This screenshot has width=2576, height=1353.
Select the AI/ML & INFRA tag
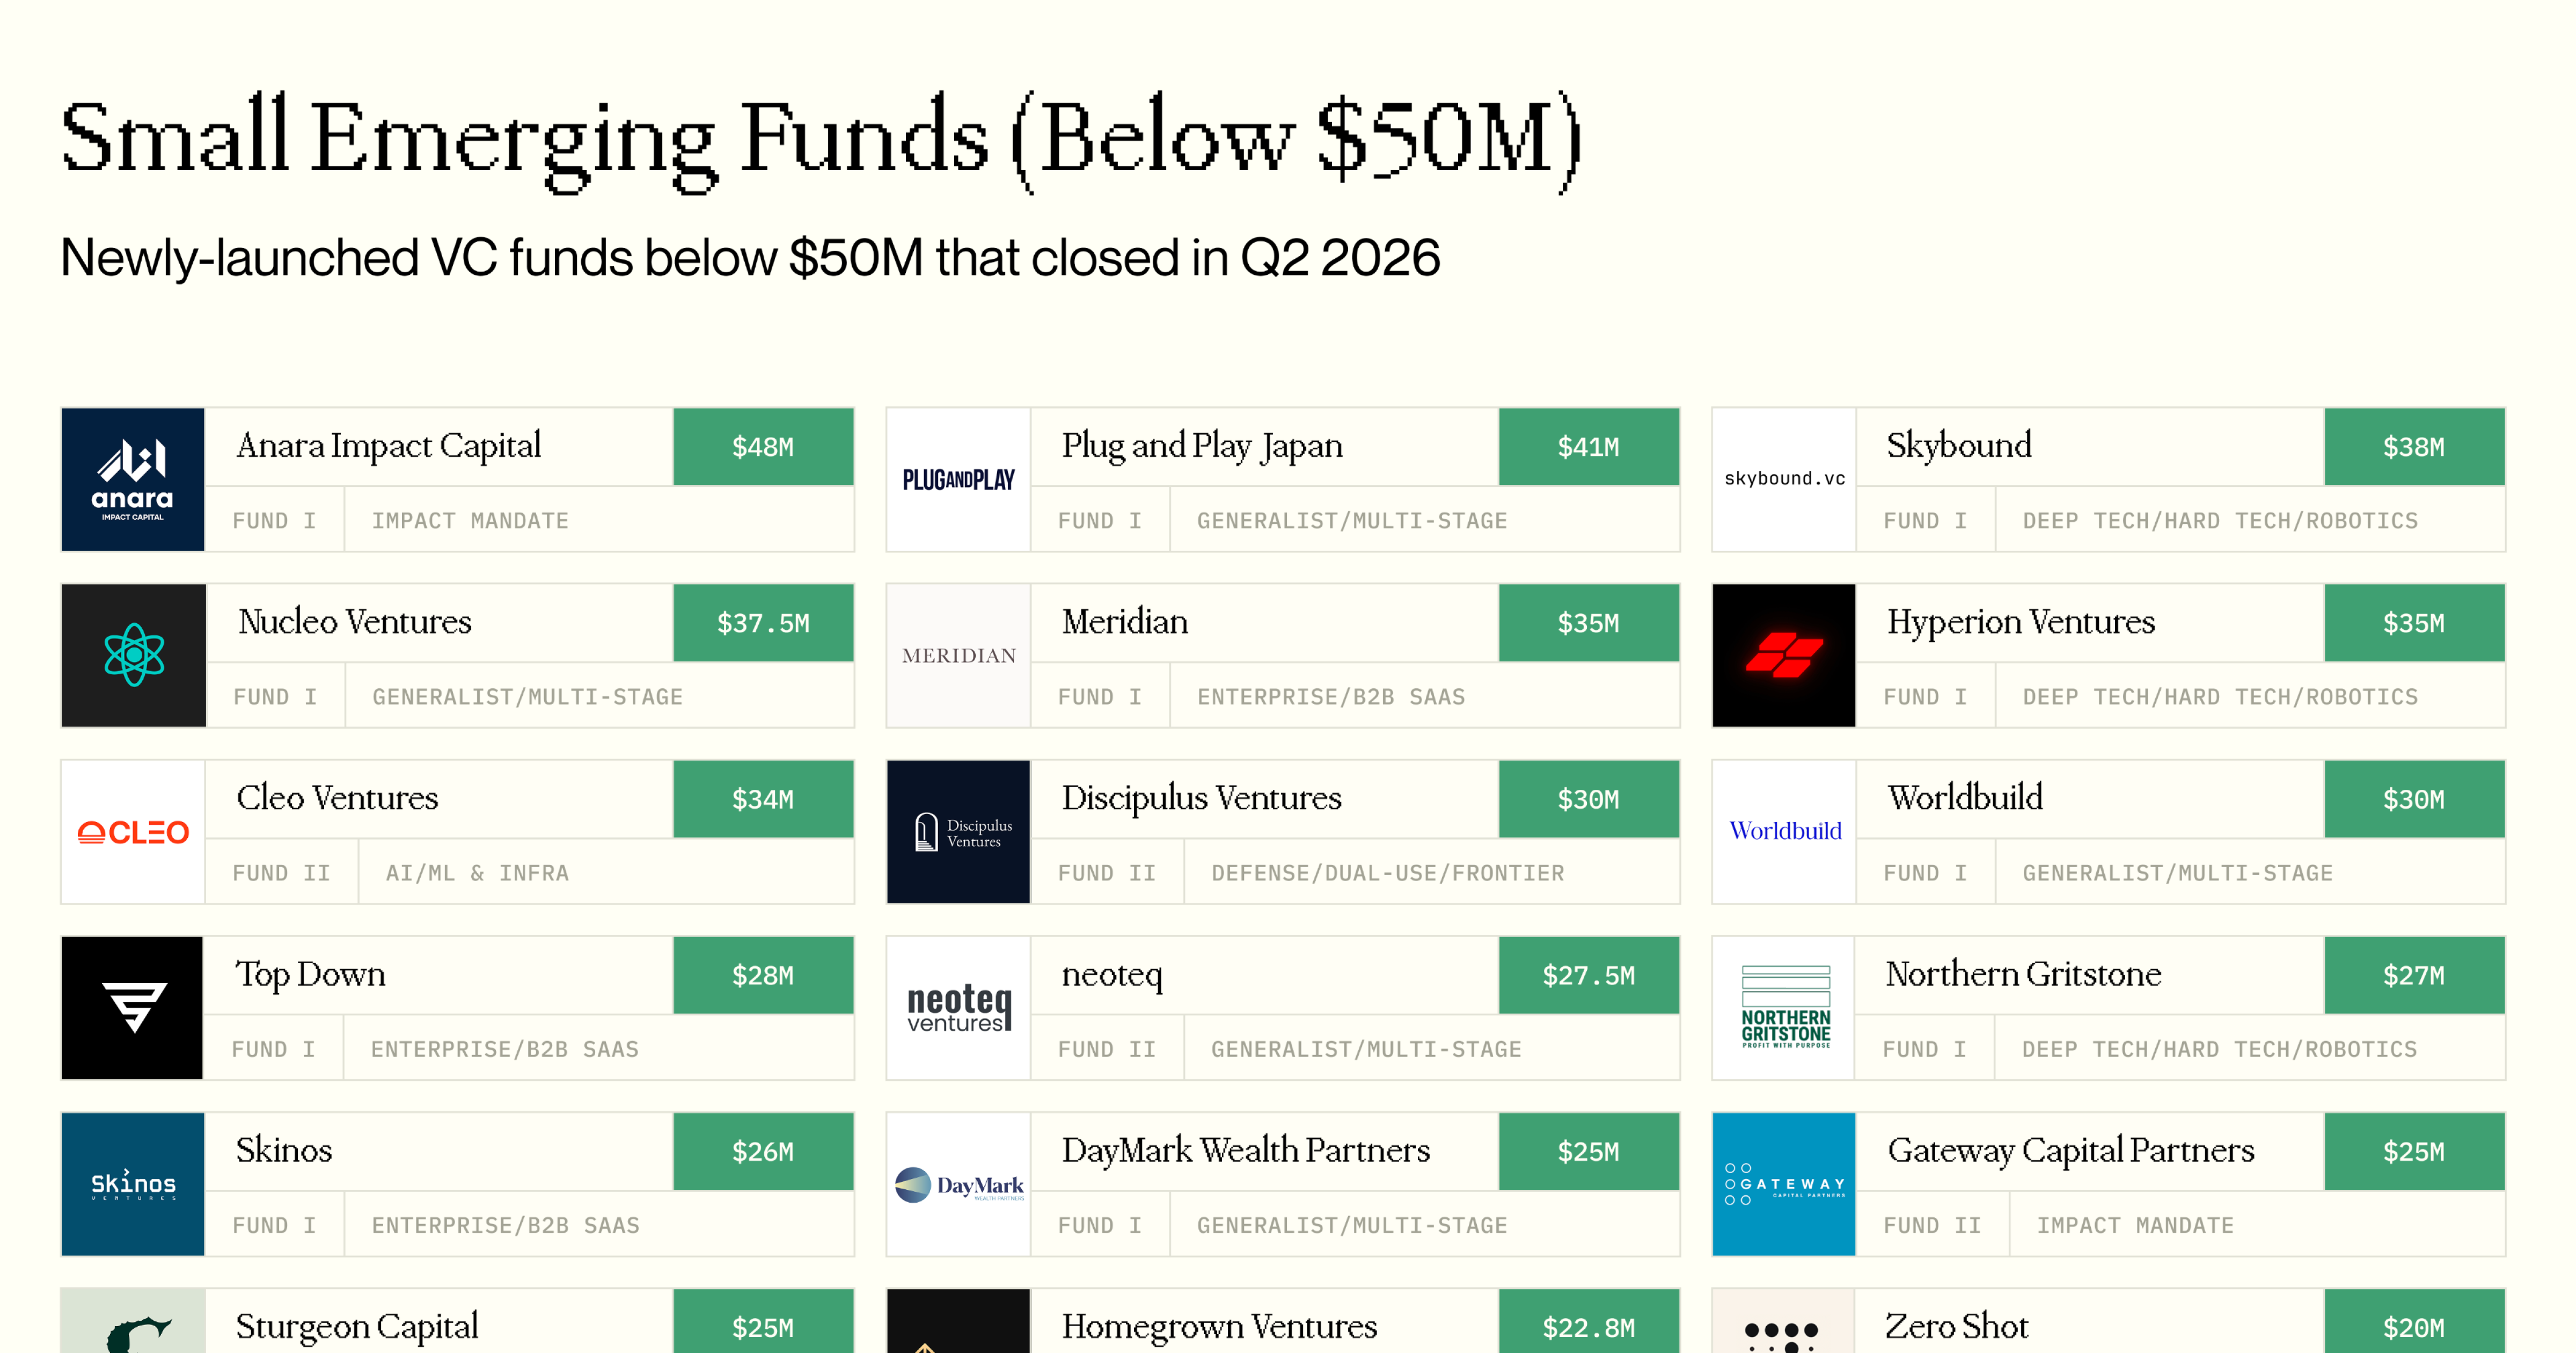[477, 872]
